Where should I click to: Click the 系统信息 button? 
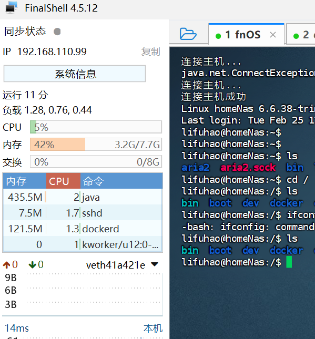click(75, 74)
